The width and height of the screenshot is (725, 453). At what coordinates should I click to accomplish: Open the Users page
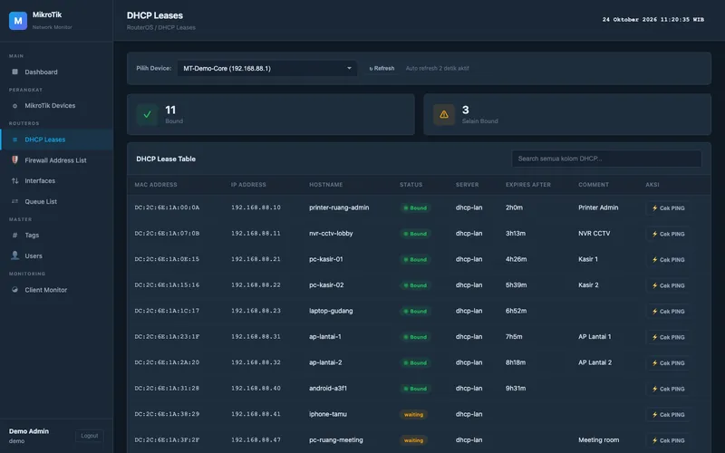pos(56,255)
